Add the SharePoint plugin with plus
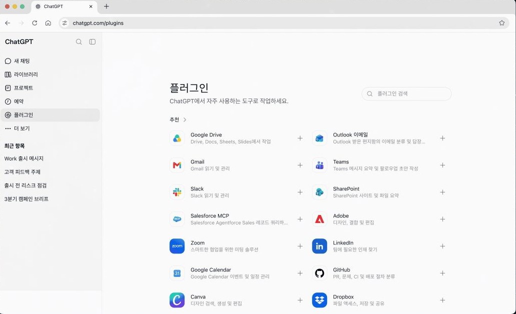The width and height of the screenshot is (516, 314). [x=442, y=192]
